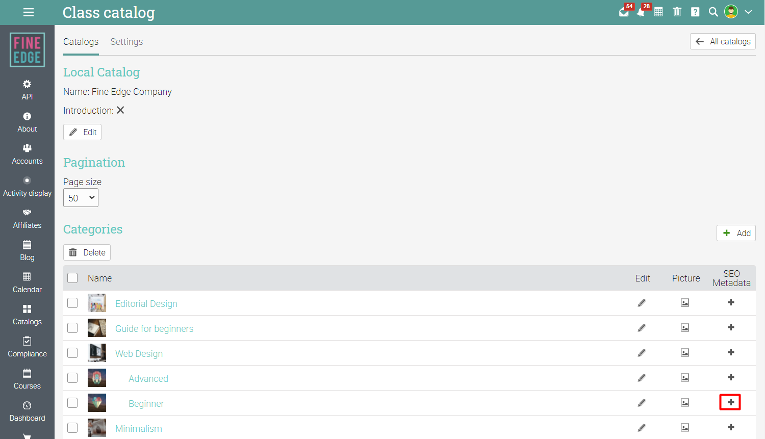Open the Minimalism category link
This screenshot has height=439, width=765.
(x=139, y=429)
